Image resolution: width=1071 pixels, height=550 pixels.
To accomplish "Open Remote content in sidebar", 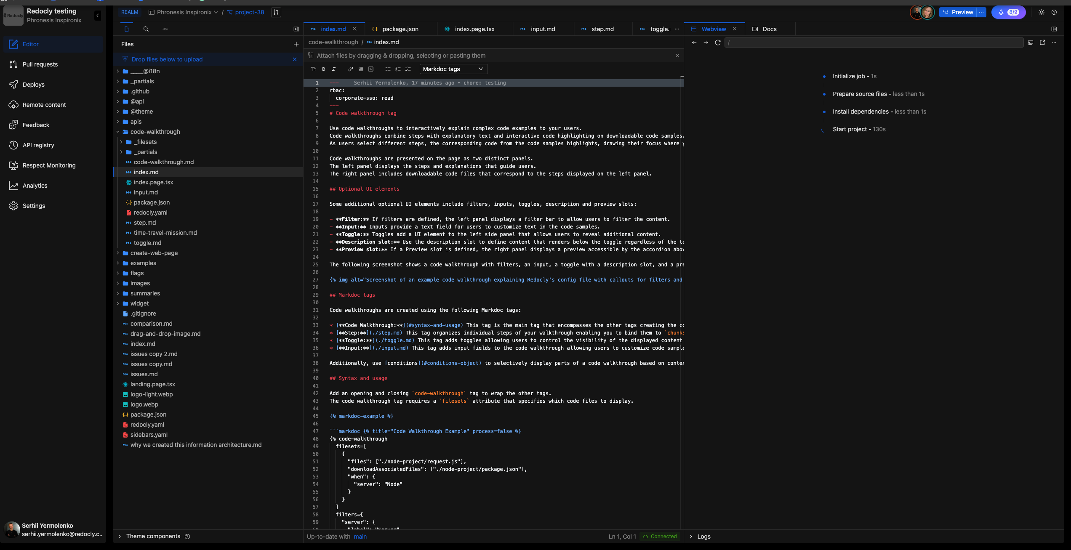I will click(53, 105).
